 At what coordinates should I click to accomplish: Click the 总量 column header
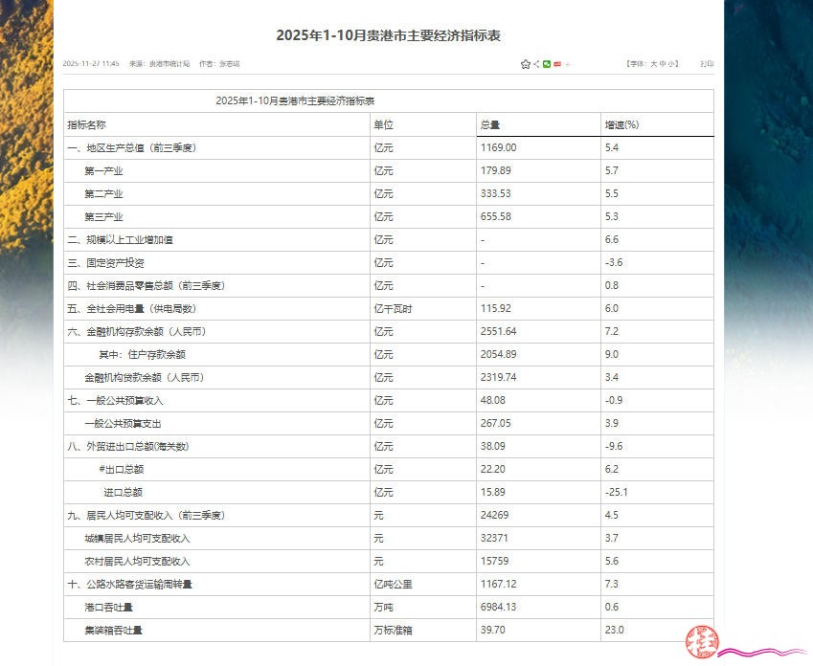coord(490,124)
